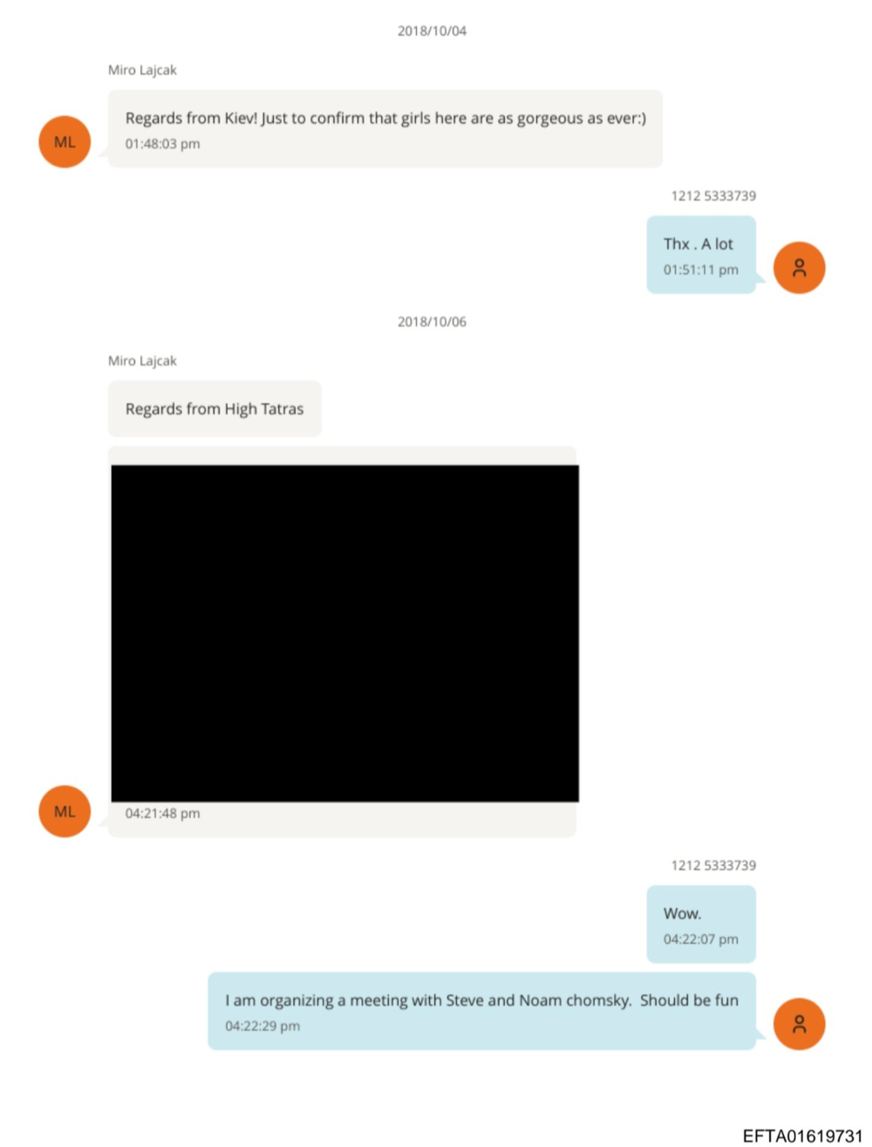Click the 2018/10/04 date header
This screenshot has width=872, height=1147.
click(x=432, y=31)
